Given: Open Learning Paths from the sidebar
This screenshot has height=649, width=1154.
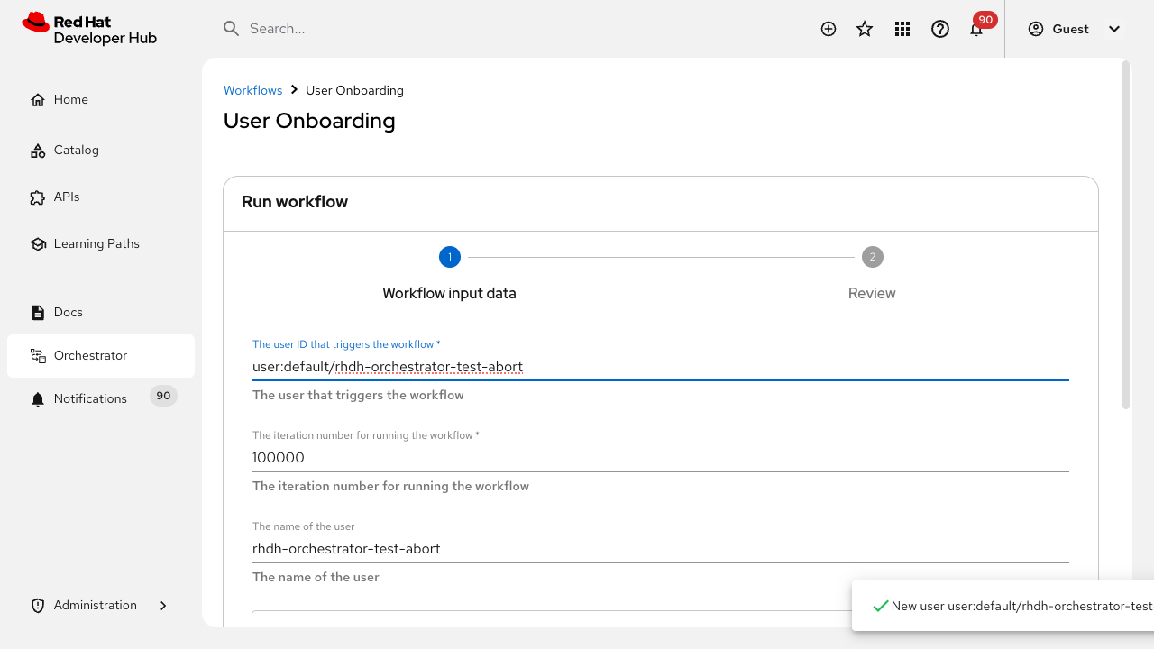Looking at the screenshot, I should [96, 244].
